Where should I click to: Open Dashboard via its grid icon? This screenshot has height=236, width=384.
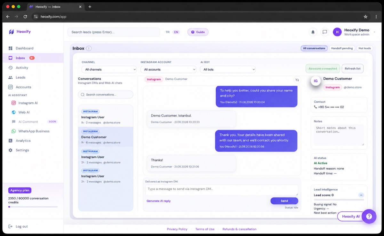11,48
